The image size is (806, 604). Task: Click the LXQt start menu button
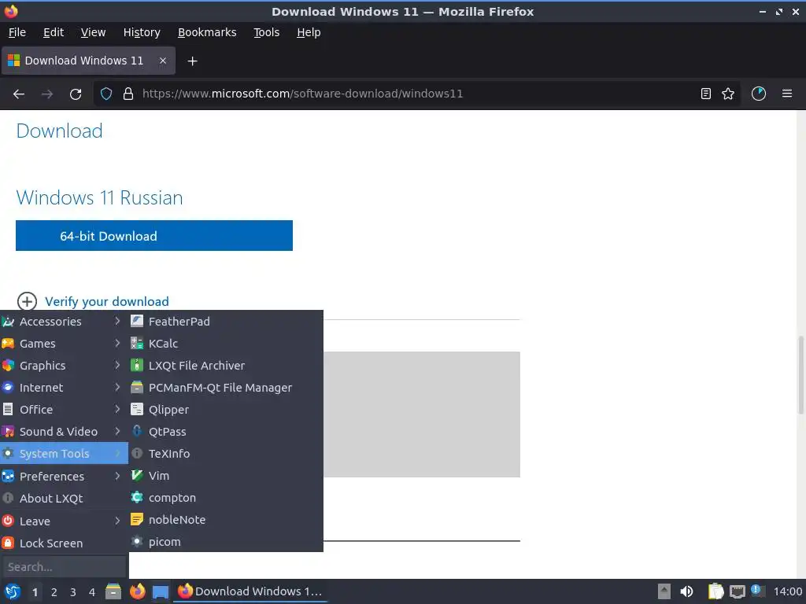tap(13, 591)
